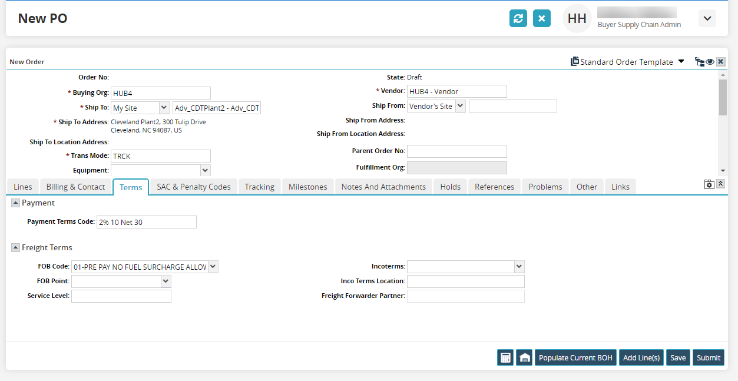Collapse header with double-chevron up icon
The height and width of the screenshot is (381, 738).
click(x=720, y=184)
